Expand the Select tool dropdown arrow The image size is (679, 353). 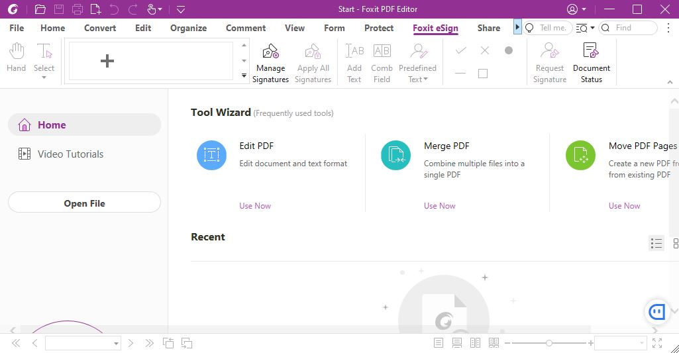coord(44,77)
